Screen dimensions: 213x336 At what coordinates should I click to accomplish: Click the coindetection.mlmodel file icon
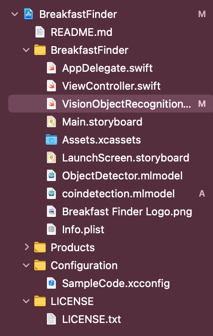pyautogui.click(x=51, y=194)
